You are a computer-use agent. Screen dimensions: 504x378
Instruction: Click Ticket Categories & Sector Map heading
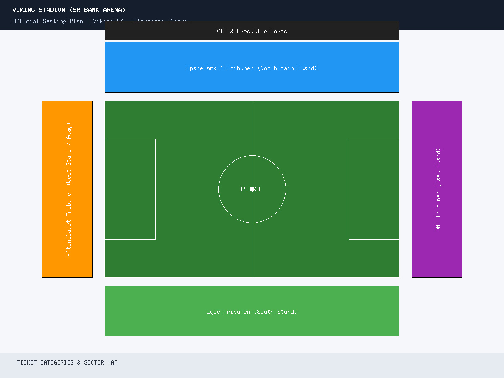67,362
